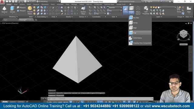Click the Move tool in Modify panel

69,8
